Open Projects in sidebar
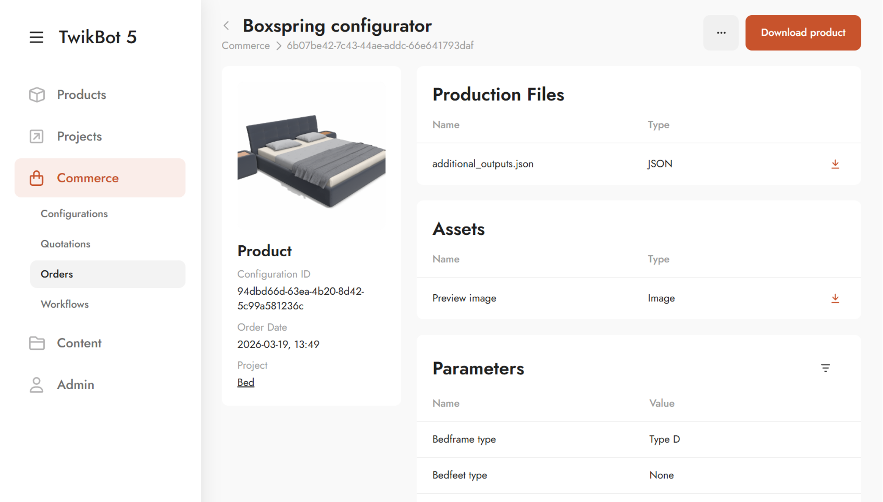Image resolution: width=883 pixels, height=502 pixels. click(79, 136)
